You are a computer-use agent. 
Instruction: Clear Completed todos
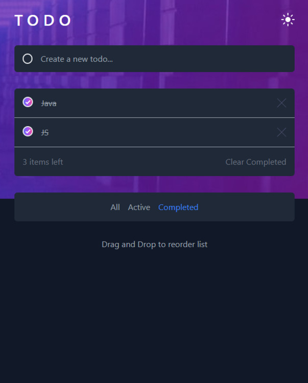coord(256,162)
